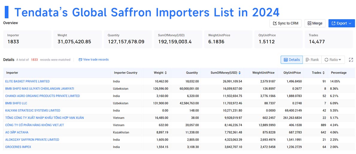Open CÔNG TY CỔ PHẦN HÀNG KHÔNG VIETJET
This screenshot has width=356, height=154.
tap(34, 125)
